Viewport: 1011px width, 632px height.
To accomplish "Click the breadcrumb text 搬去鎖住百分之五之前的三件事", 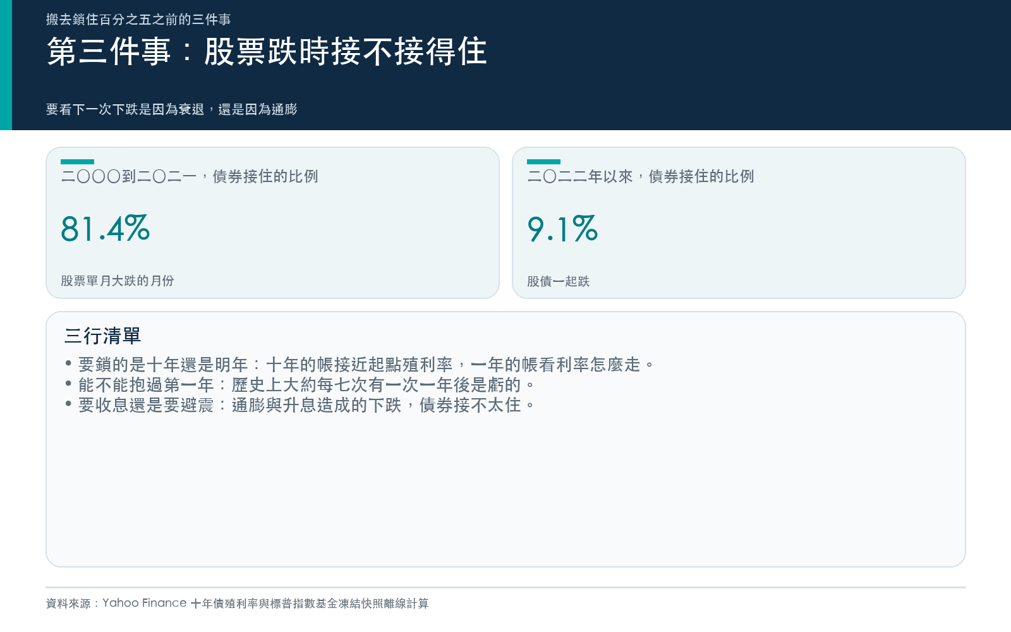I will [138, 20].
